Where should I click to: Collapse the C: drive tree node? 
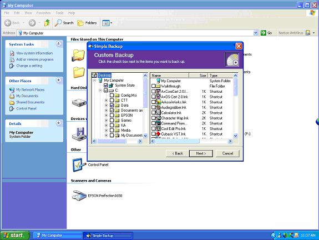click(100, 90)
